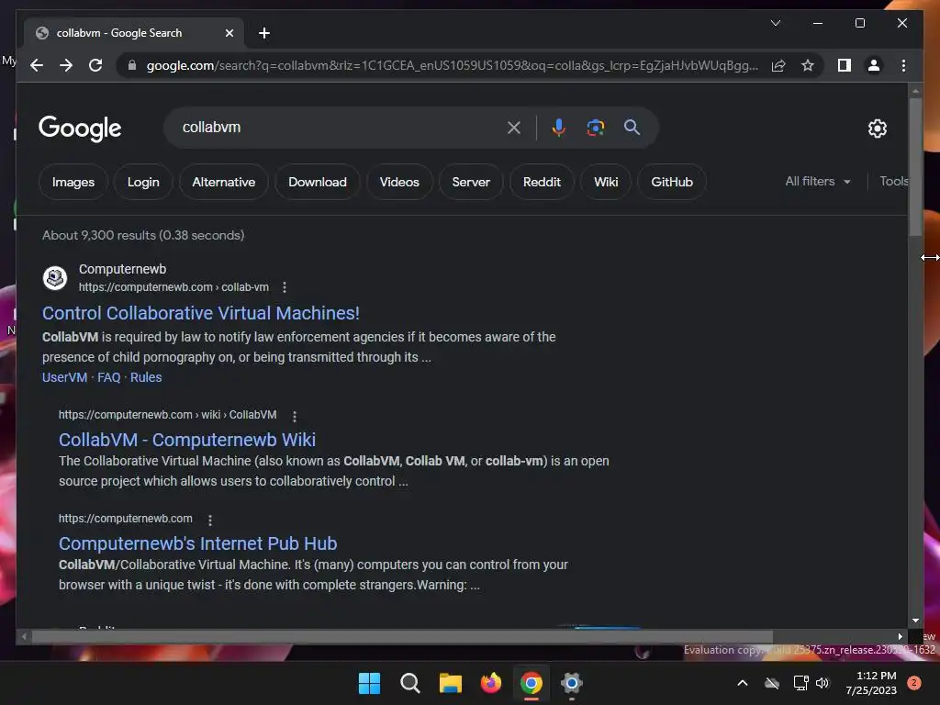Show hidden system tray icons
Viewport: 940px width, 705px height.
742,683
